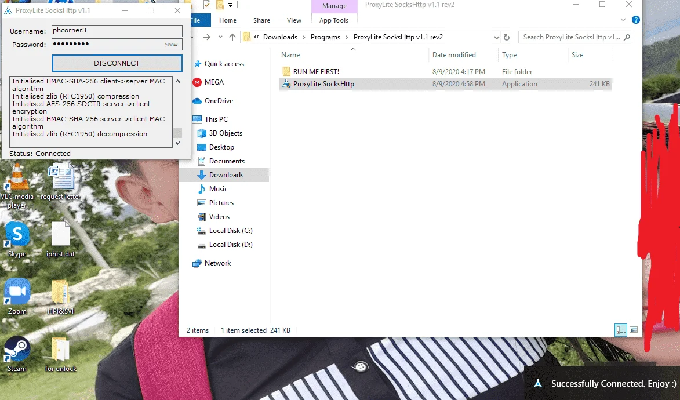Go up one folder level arrow
Viewport: 680px width, 400px height.
click(x=232, y=37)
